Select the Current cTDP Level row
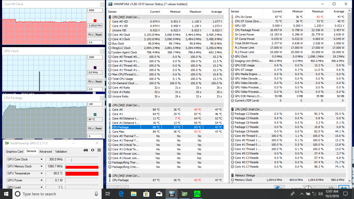Screen dimensions: 354x199 pyautogui.click(x=288, y=101)
